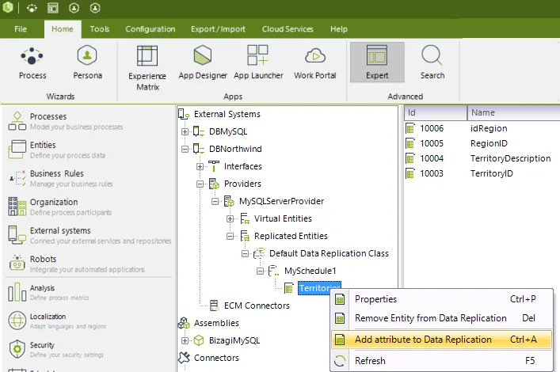Sort by the Id column header
Viewport: 560px width, 372px height.
click(436, 112)
